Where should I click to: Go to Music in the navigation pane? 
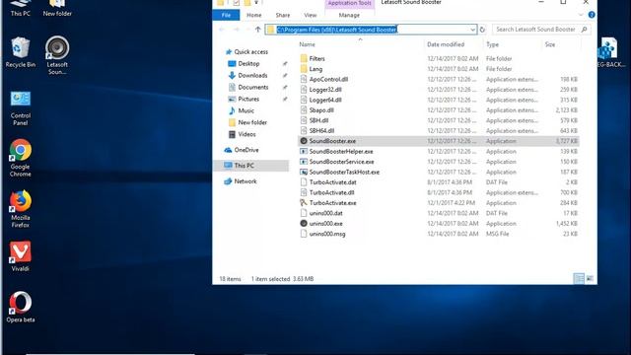[245, 110]
